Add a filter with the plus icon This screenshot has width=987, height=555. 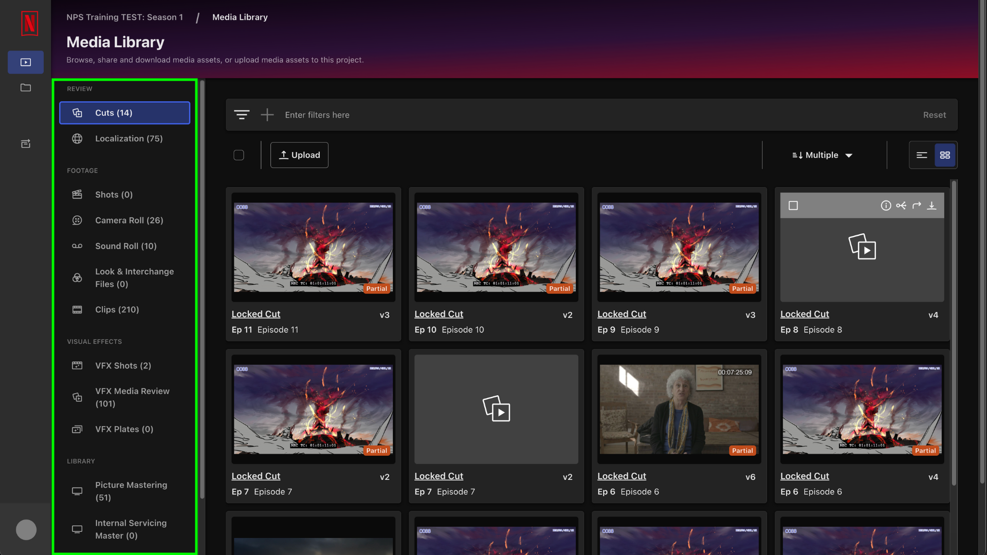click(267, 115)
